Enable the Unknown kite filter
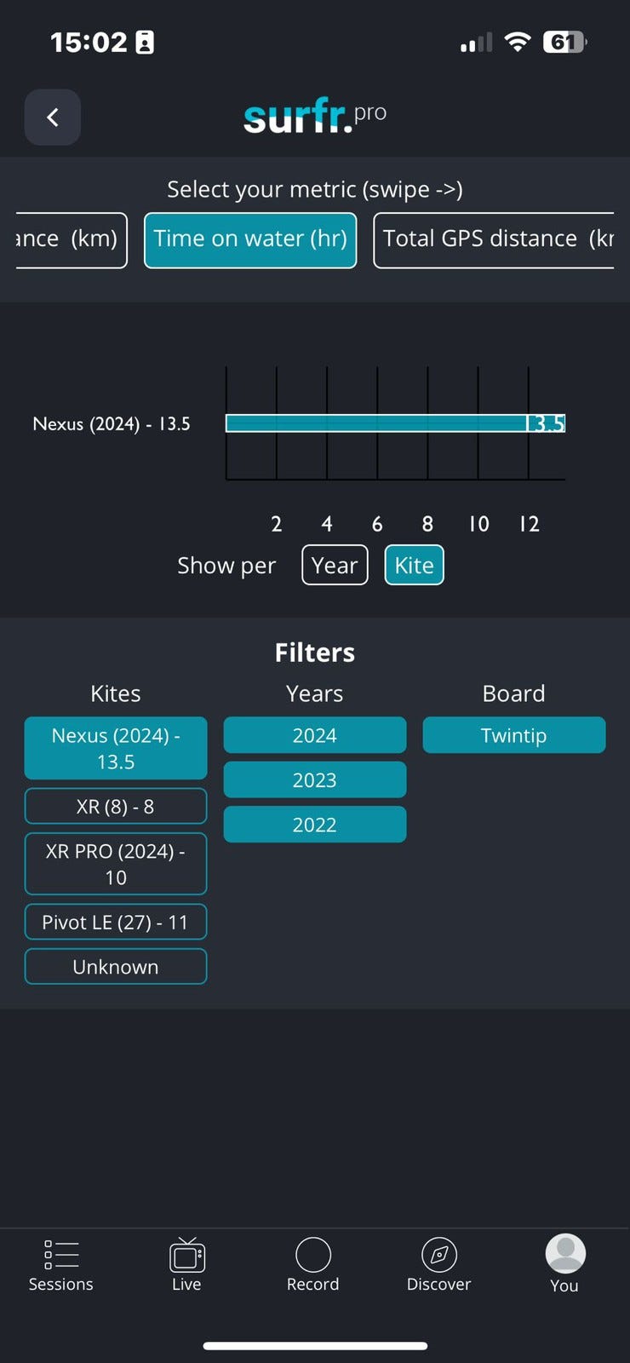The height and width of the screenshot is (1363, 630). [x=116, y=967]
